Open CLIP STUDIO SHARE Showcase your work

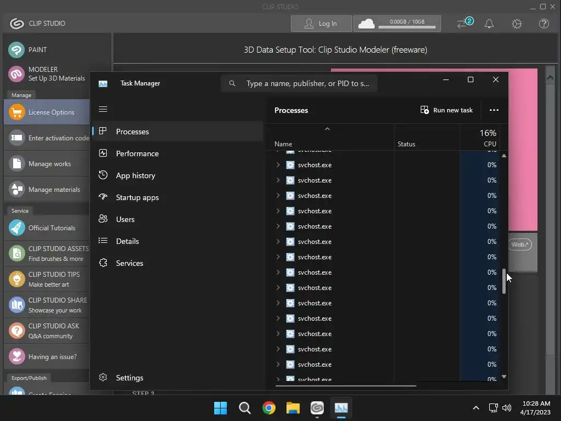47,305
